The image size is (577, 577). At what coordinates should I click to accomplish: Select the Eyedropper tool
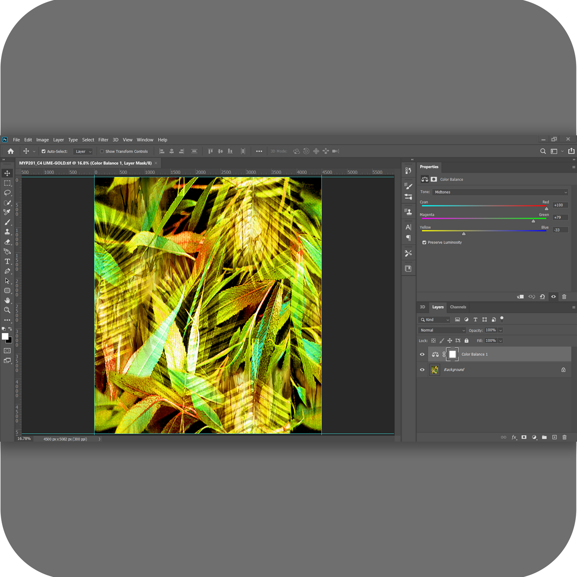coord(7,212)
